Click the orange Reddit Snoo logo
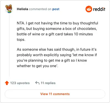Image resolution: width=110 pixels, height=103 pixels. [x=89, y=9]
